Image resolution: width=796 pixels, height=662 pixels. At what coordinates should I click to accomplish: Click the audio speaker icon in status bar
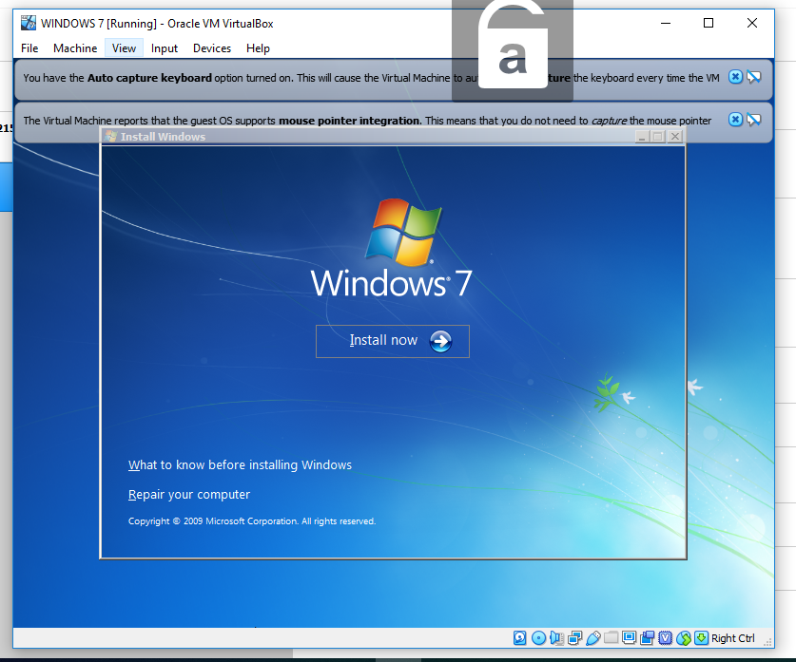(557, 637)
